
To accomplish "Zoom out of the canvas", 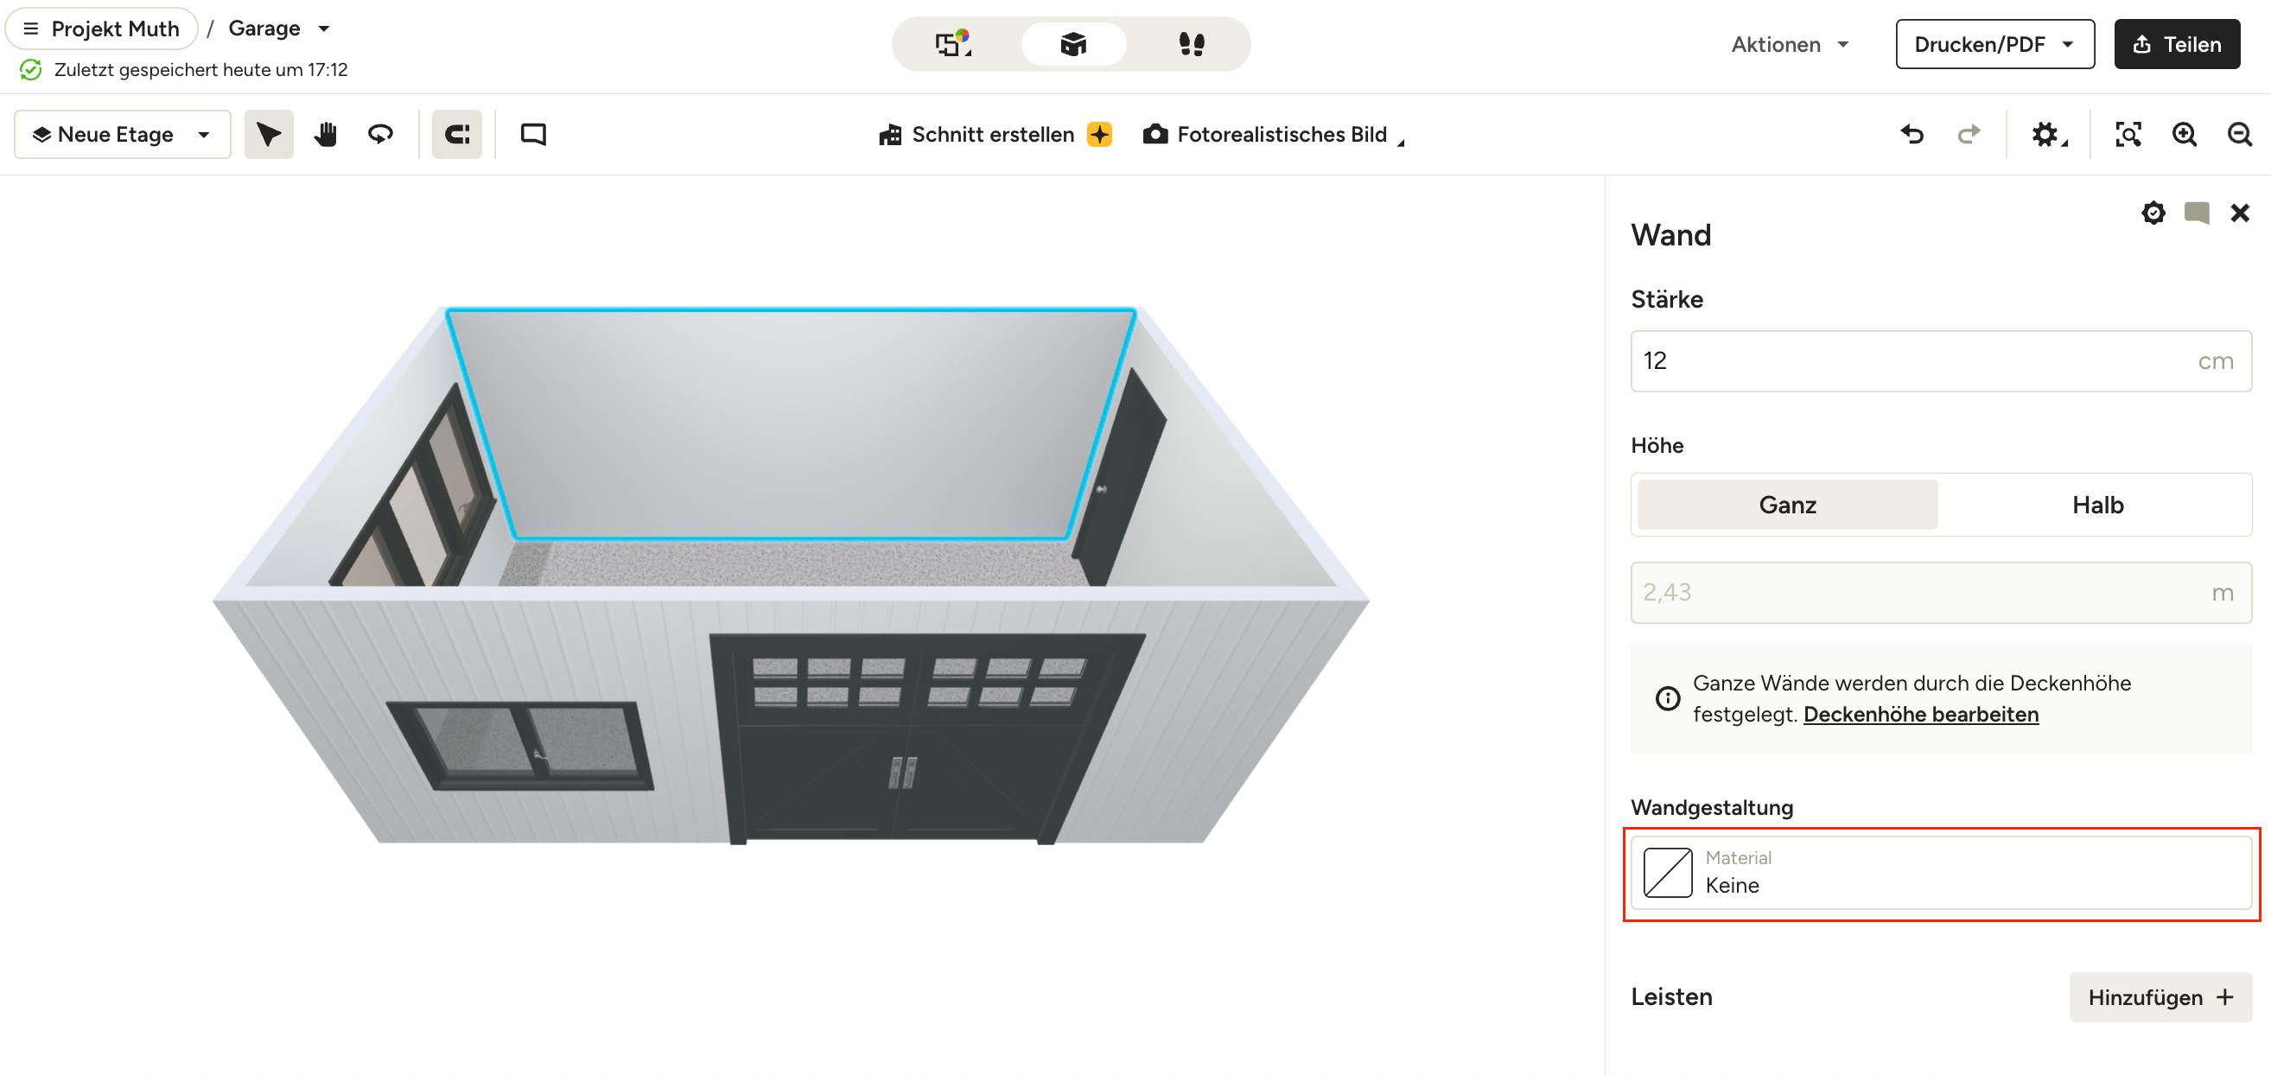I will [2239, 134].
